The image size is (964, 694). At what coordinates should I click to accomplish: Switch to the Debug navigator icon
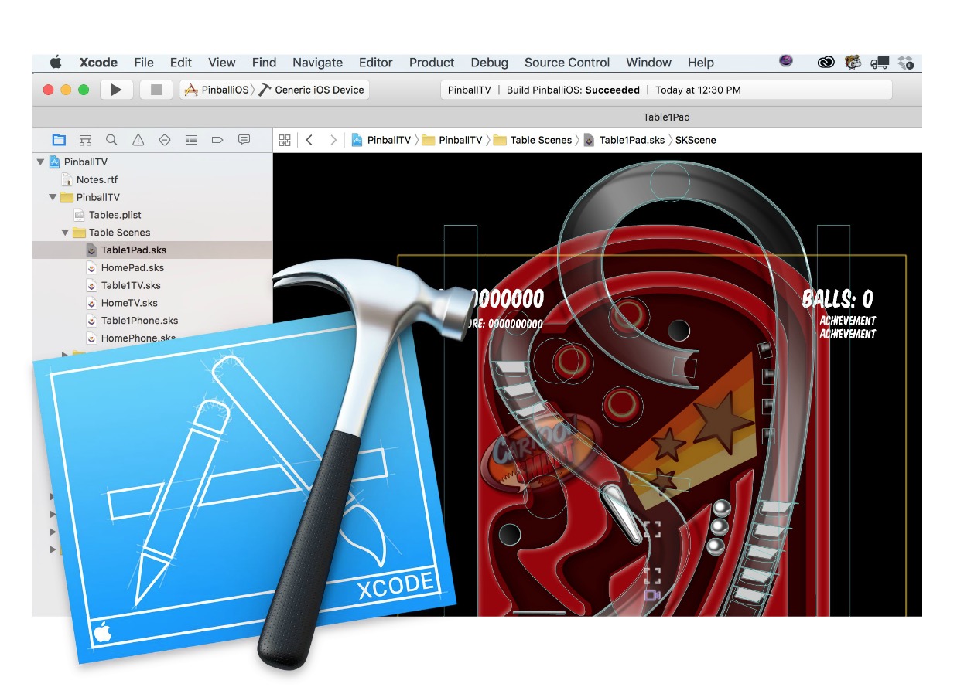[x=191, y=140]
